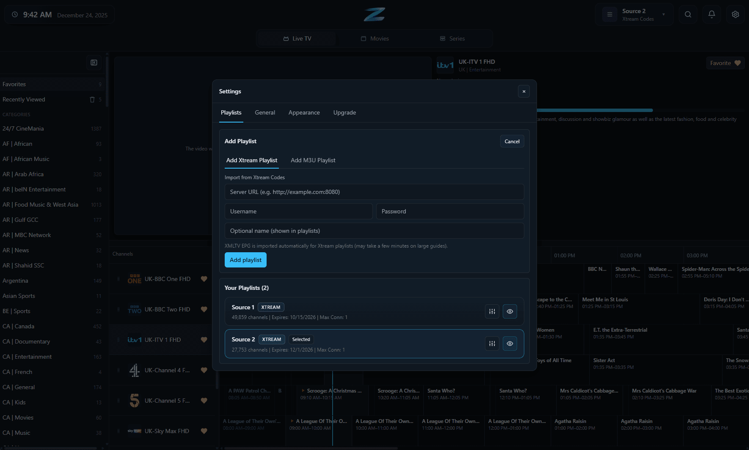Collapse the channel sidebar panel
749x450 pixels.
coord(94,63)
